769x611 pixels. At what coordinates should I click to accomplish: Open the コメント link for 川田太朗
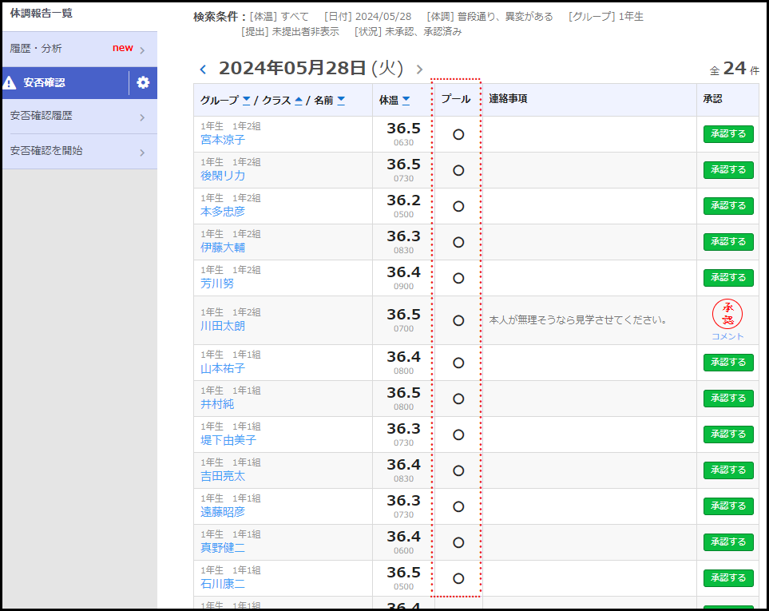[x=727, y=336]
